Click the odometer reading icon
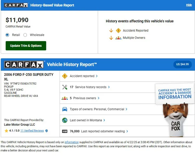The height and width of the screenshot is (156, 195). [65, 131]
